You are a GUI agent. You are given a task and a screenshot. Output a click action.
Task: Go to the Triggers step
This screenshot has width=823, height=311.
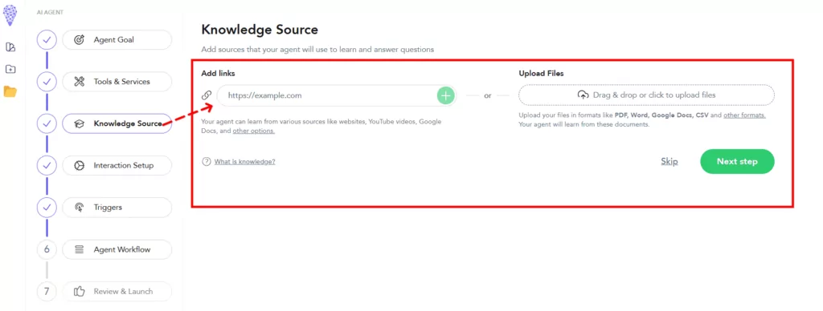117,208
